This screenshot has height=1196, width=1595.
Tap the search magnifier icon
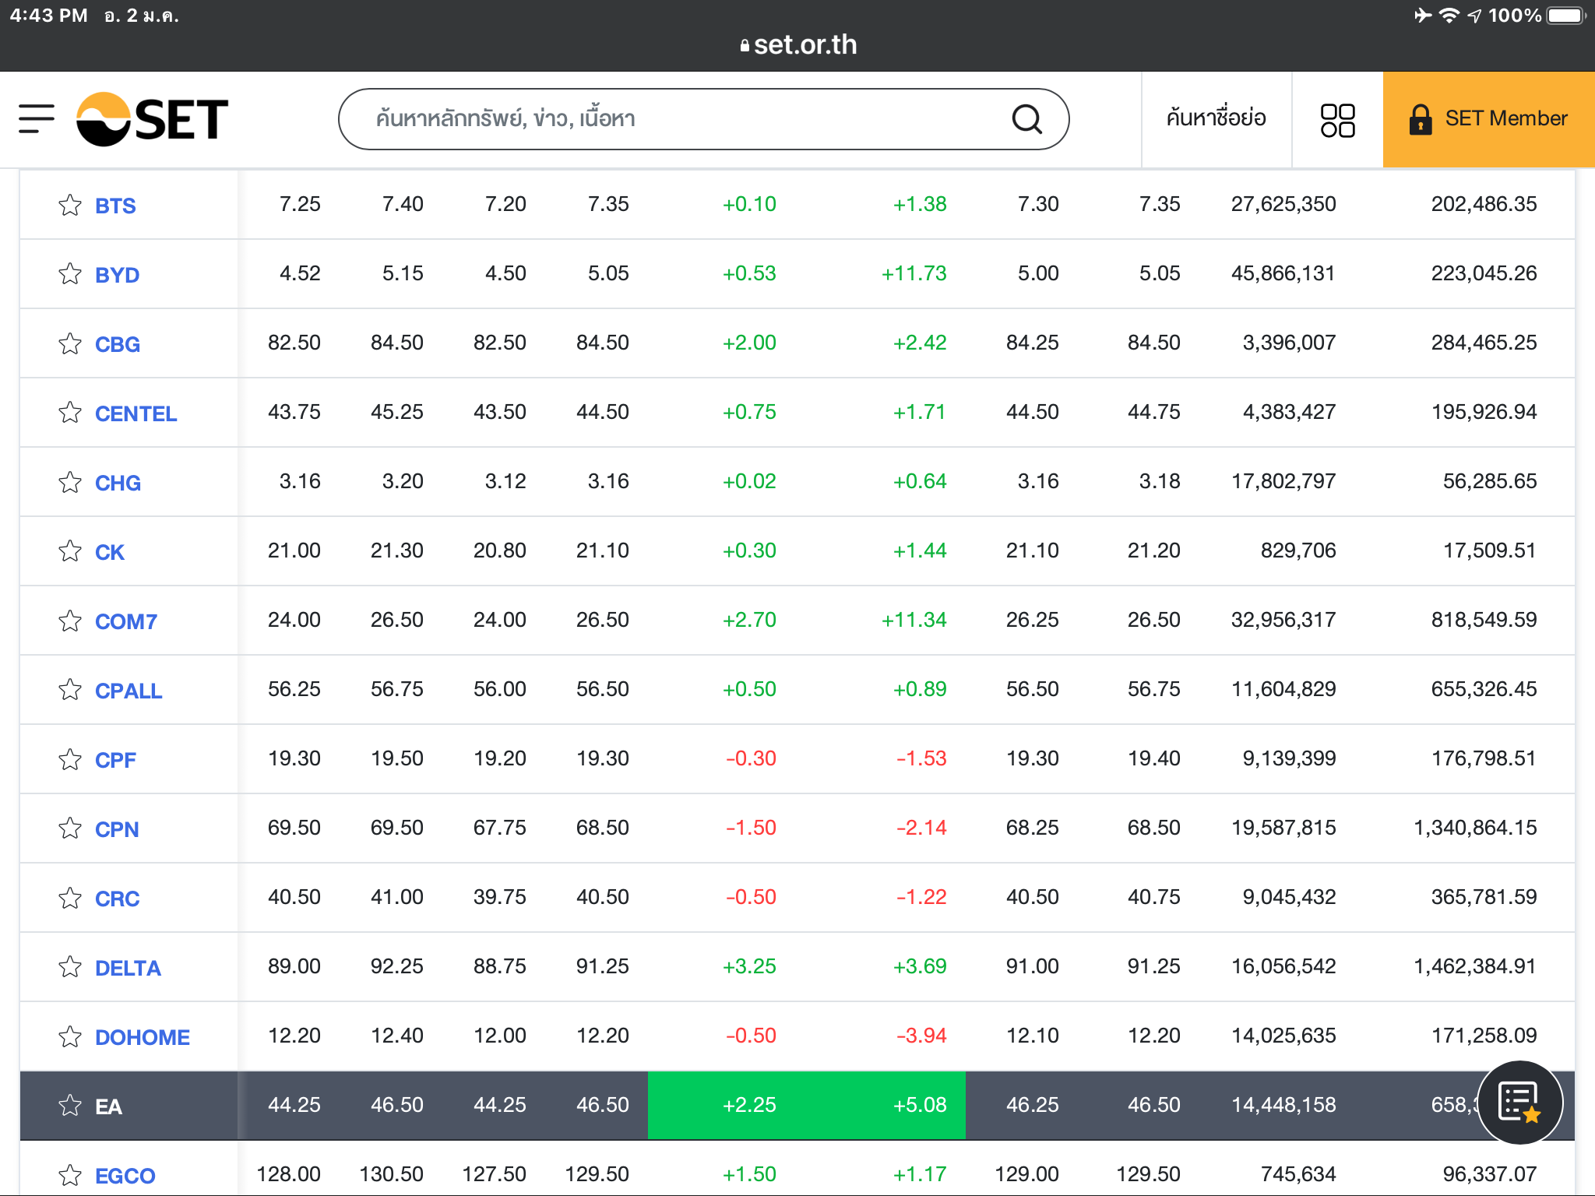point(1026,119)
